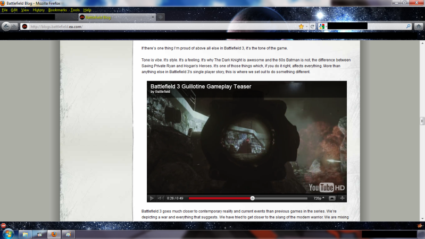Open video title Battlefield 3 Guillotine Gameplay Teaser
Viewport: 425px width, 239px height.
201,86
